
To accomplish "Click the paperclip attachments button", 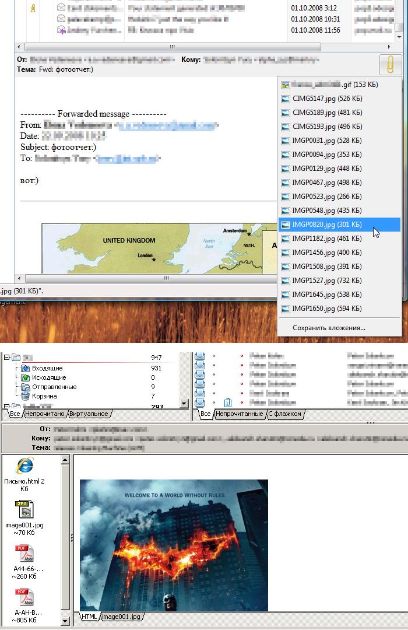I will pos(389,65).
